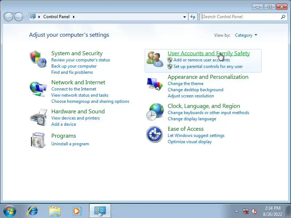Click Let Windows suggest settings
The image size is (291, 218).
click(x=196, y=136)
